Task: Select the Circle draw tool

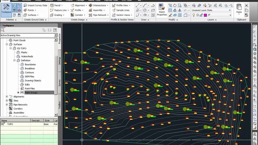Action: pos(145,10)
